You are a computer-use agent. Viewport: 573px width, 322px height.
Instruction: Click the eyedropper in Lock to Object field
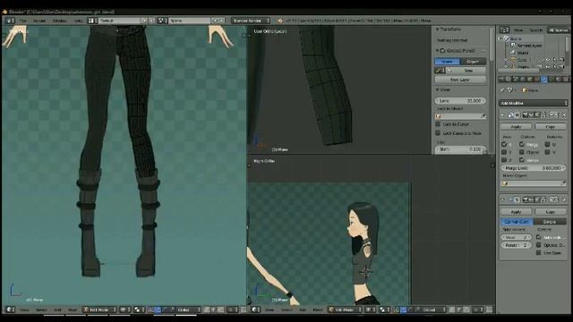[x=483, y=116]
